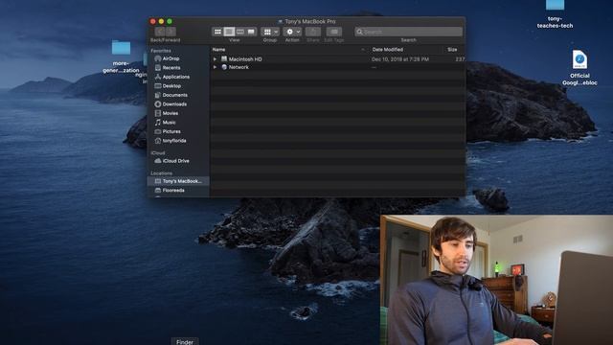Minimize the Finder window
613x345 pixels.
[161, 21]
